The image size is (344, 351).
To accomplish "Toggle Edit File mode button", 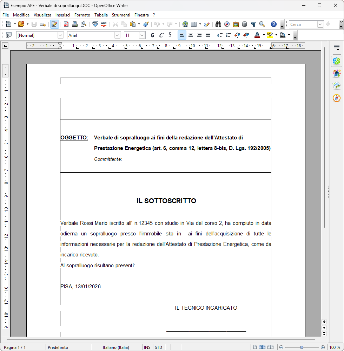I will (54, 24).
